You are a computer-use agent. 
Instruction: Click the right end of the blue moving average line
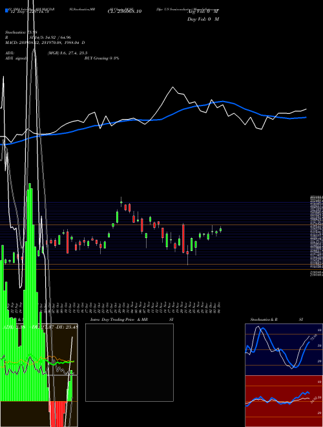[306, 117]
